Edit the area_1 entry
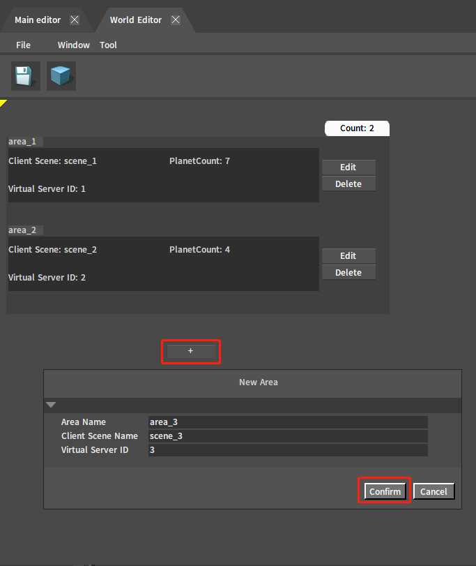The image size is (476, 566). click(348, 167)
